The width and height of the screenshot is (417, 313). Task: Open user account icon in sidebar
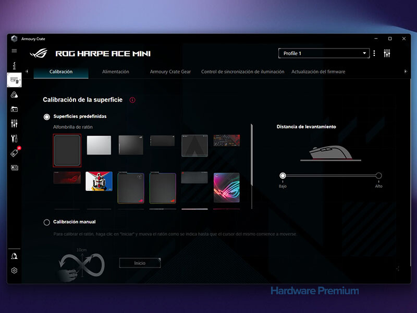pyautogui.click(x=15, y=256)
